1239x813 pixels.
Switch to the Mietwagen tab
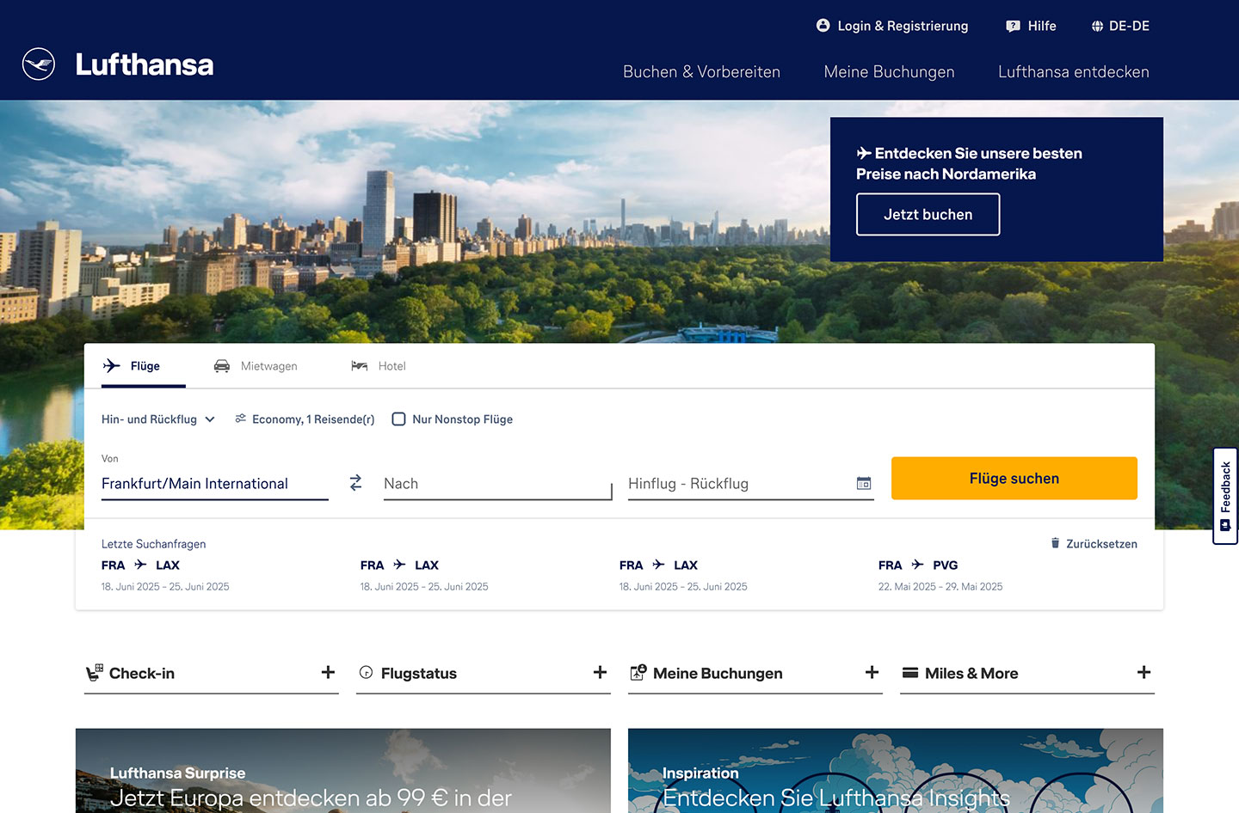pos(256,366)
